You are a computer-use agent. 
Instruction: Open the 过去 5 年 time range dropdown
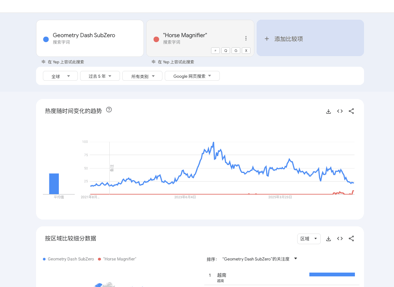point(100,76)
